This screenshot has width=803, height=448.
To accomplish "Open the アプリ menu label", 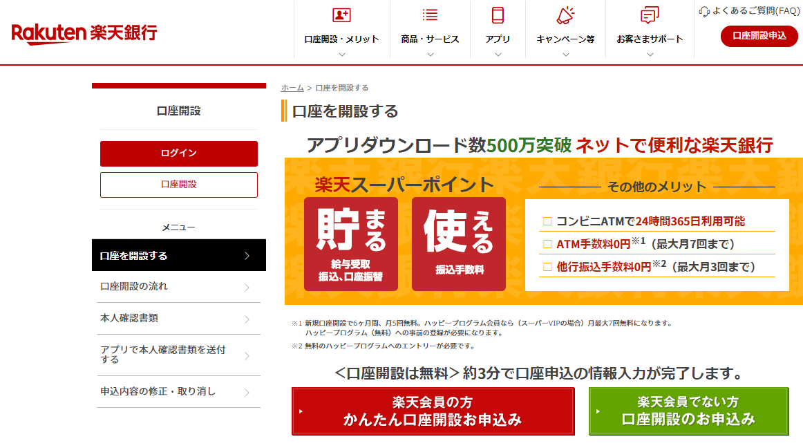I will (498, 39).
